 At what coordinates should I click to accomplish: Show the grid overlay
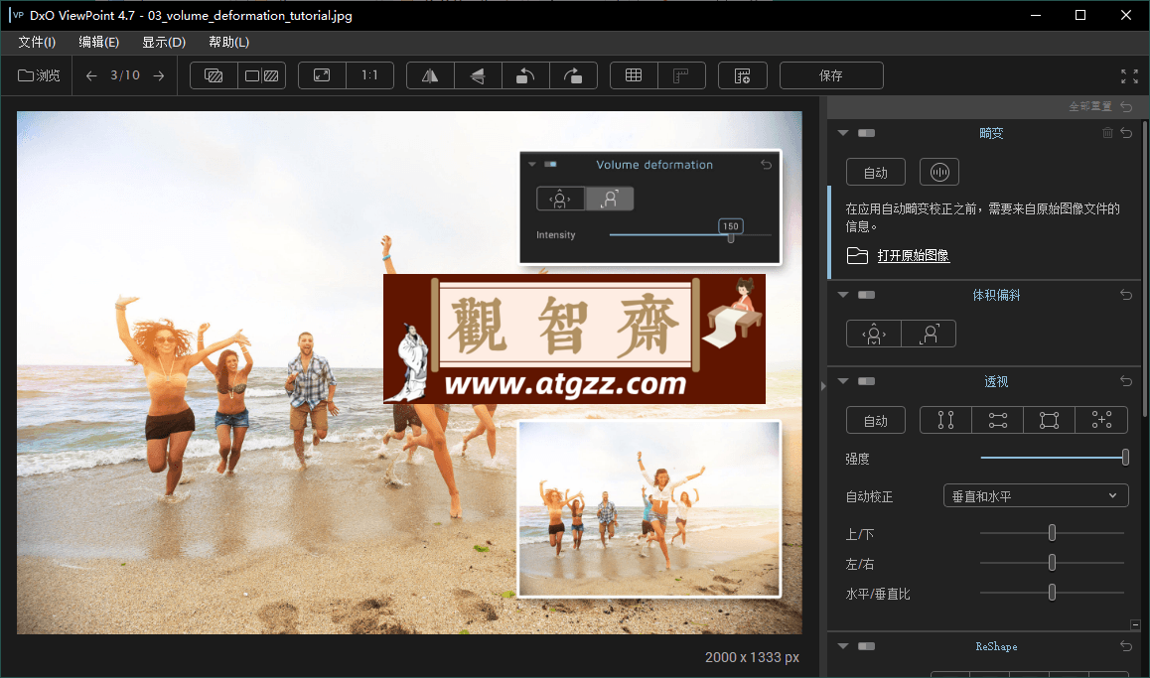click(634, 75)
